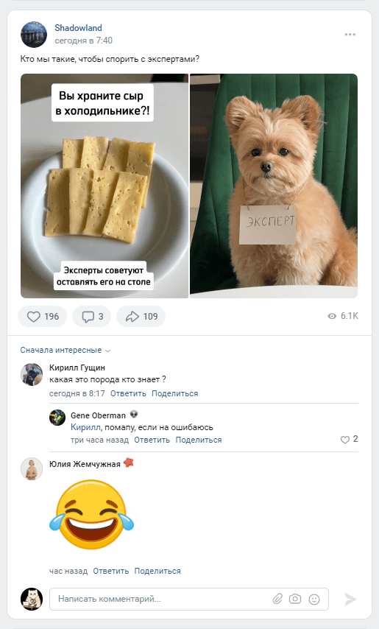
Task: Send the comment with the paper plane icon
Action: click(350, 600)
